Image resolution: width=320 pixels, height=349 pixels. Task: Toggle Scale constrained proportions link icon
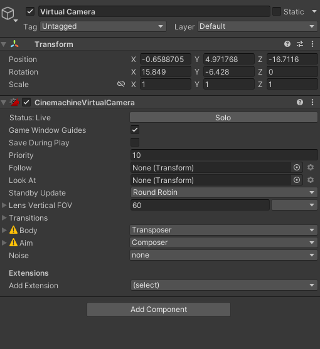point(121,84)
